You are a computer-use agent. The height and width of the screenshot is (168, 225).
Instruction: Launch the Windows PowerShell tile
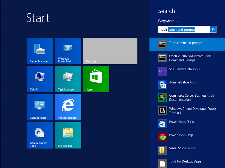point(68,51)
